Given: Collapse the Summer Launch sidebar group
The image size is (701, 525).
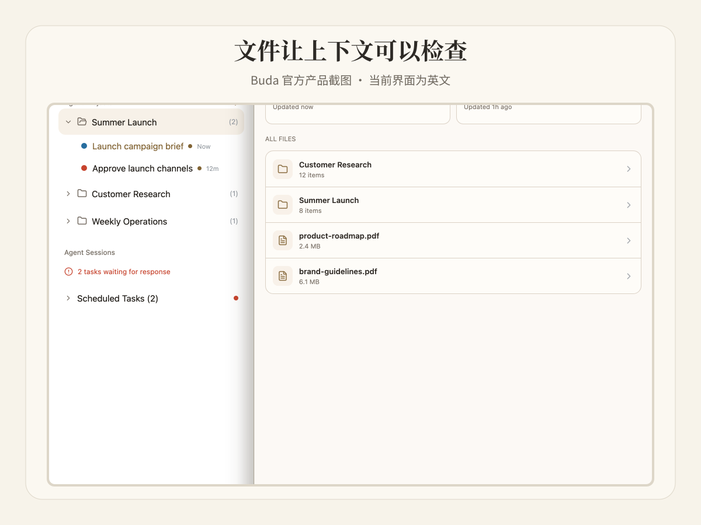Looking at the screenshot, I should [68, 122].
